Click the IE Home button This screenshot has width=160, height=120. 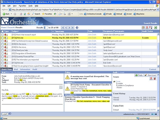click(x=29, y=14)
